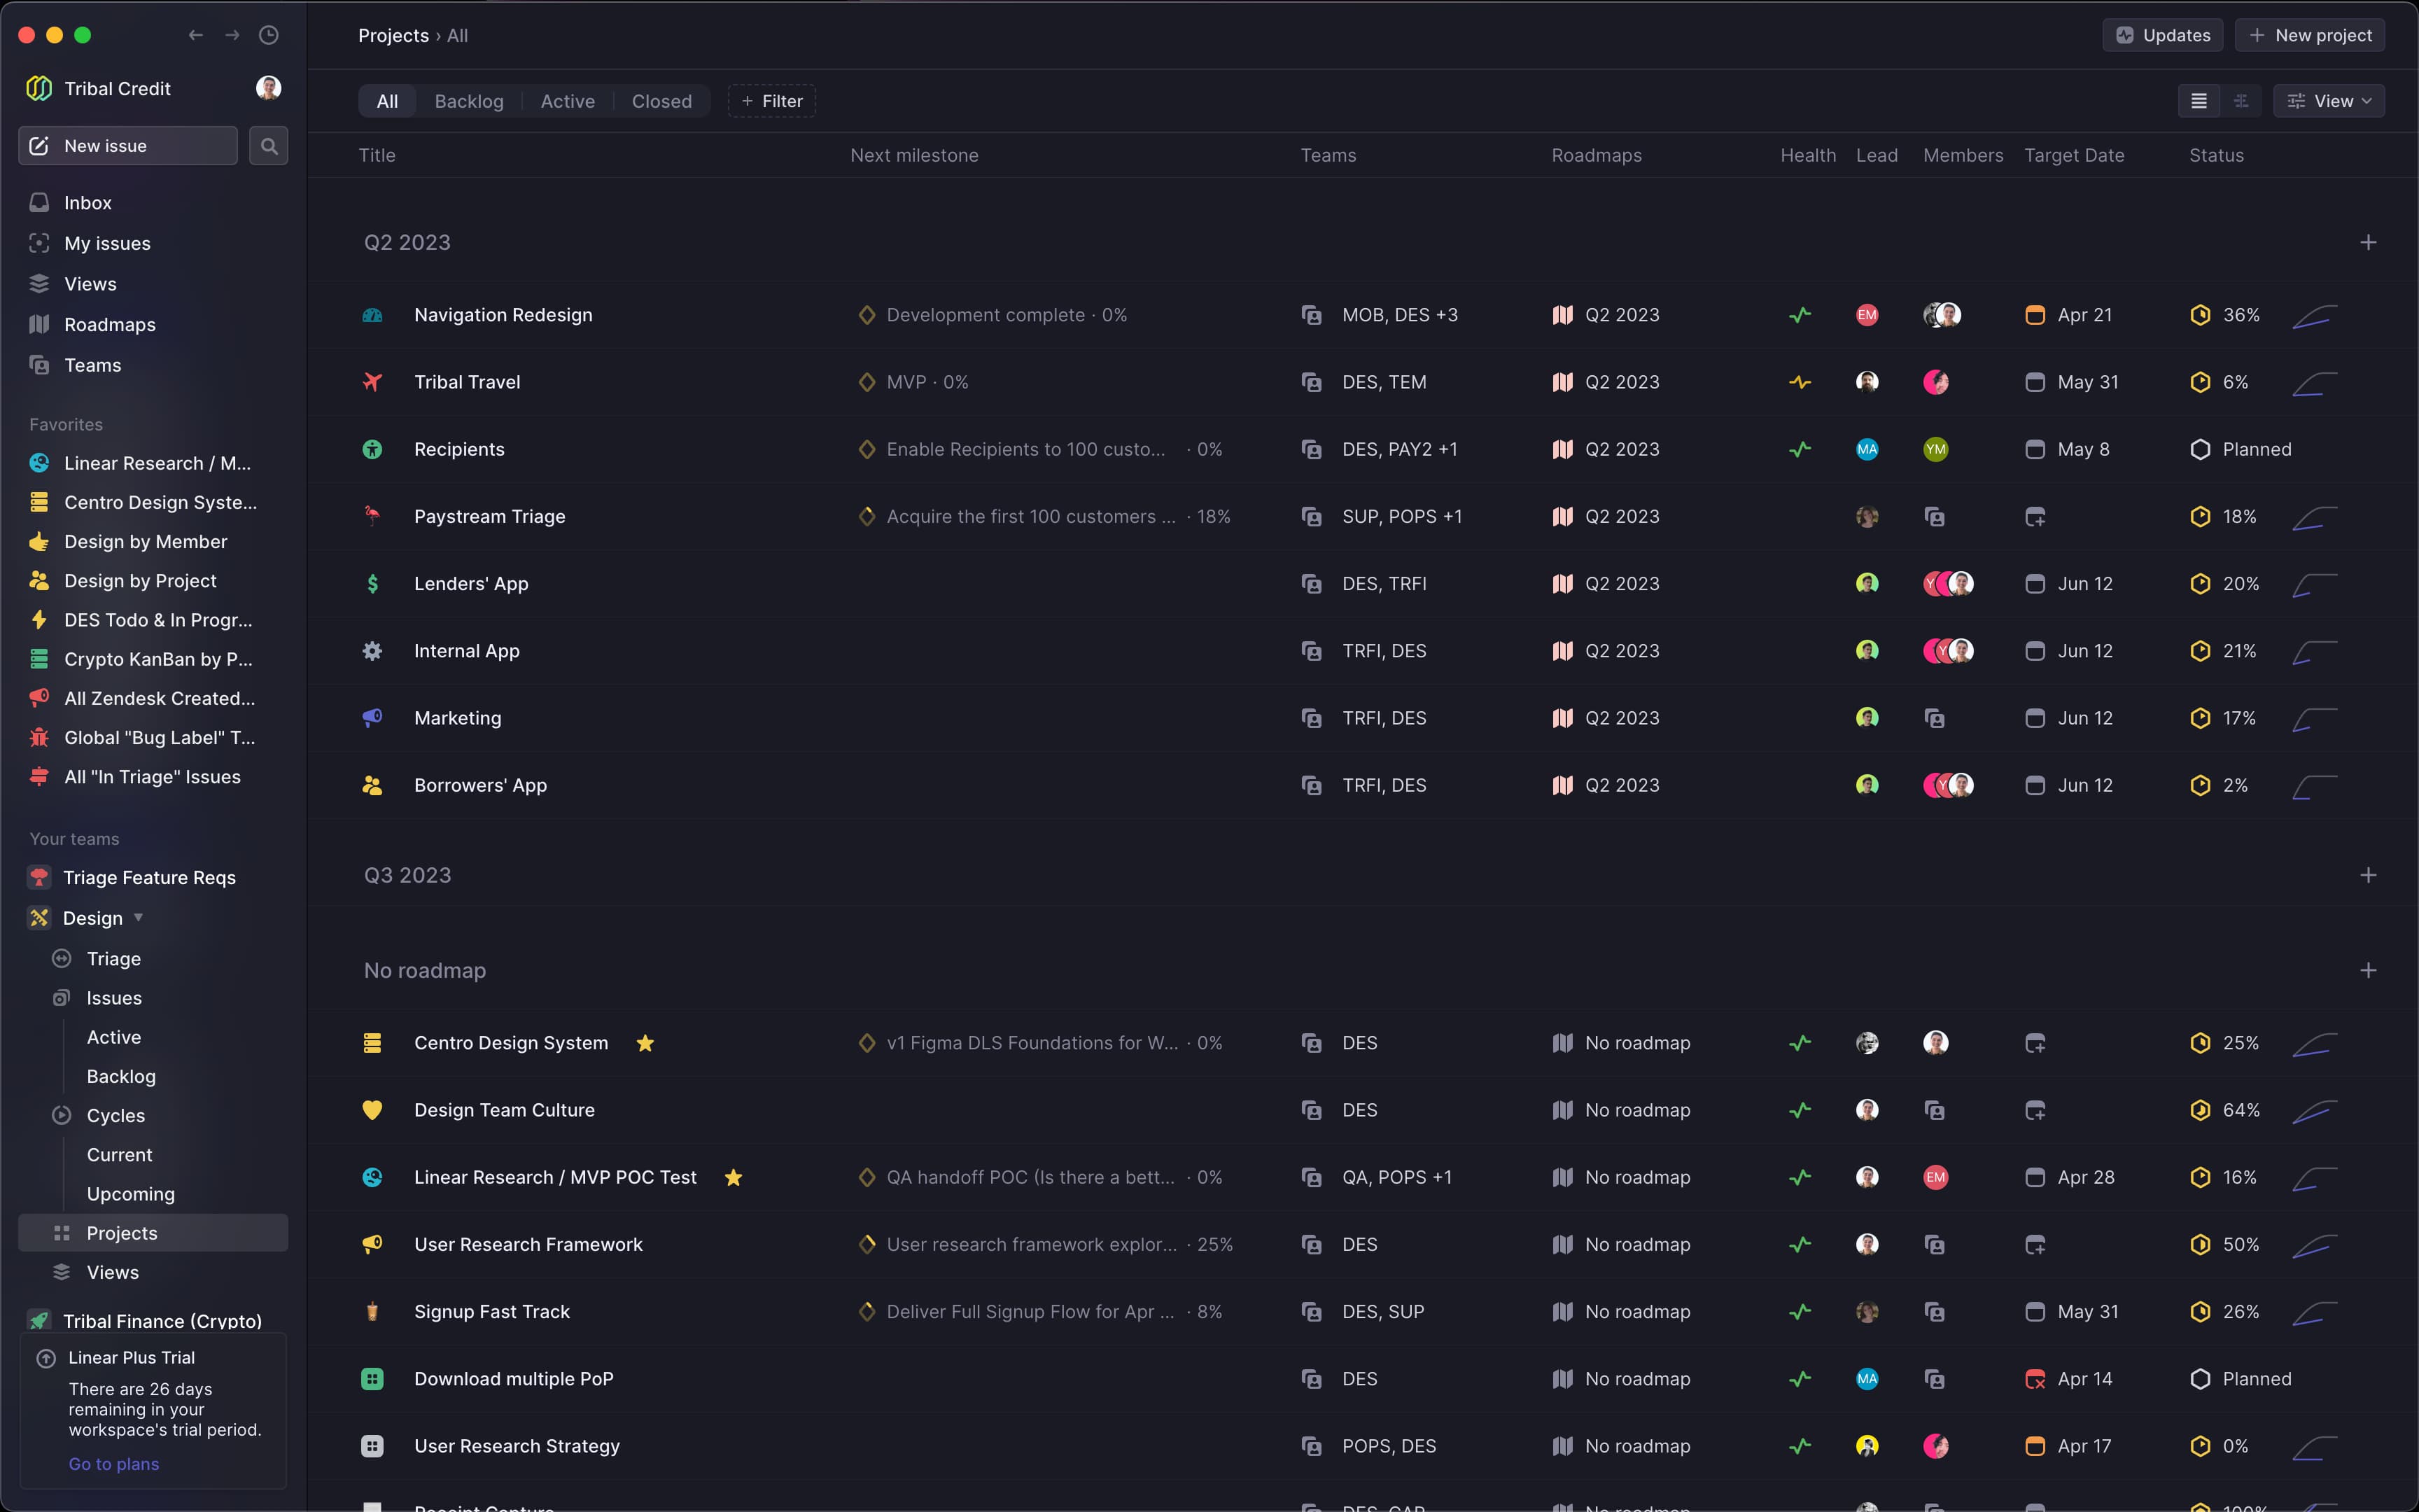Click the Lenders' App dollar icon
This screenshot has width=2419, height=1512.
point(372,583)
